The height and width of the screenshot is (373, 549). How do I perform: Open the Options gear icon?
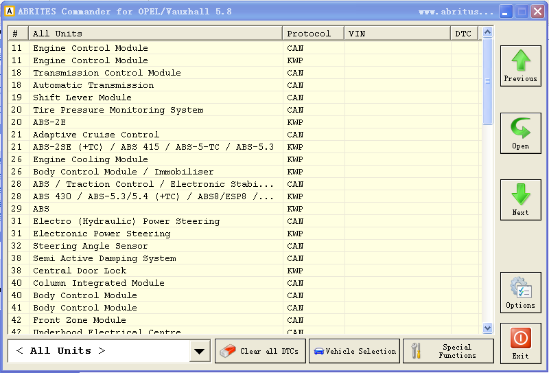tap(520, 288)
